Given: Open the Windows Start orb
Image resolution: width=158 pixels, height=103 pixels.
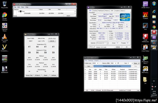Looking at the screenshot, I should click(x=154, y=4).
